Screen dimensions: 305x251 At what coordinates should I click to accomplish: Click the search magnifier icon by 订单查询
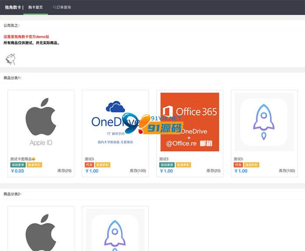54,7
